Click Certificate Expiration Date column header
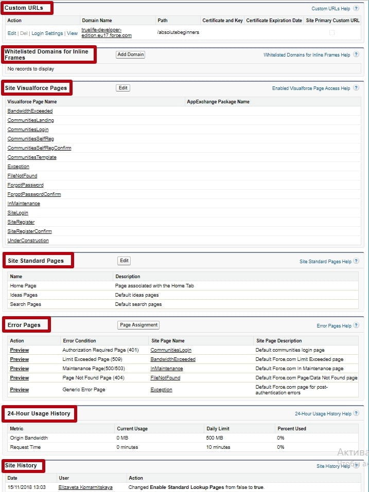369x492 pixels. (x=274, y=21)
